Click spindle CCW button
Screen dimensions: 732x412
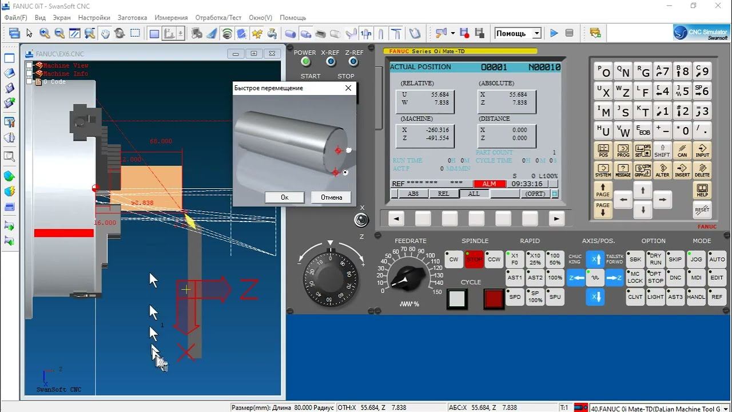point(494,259)
